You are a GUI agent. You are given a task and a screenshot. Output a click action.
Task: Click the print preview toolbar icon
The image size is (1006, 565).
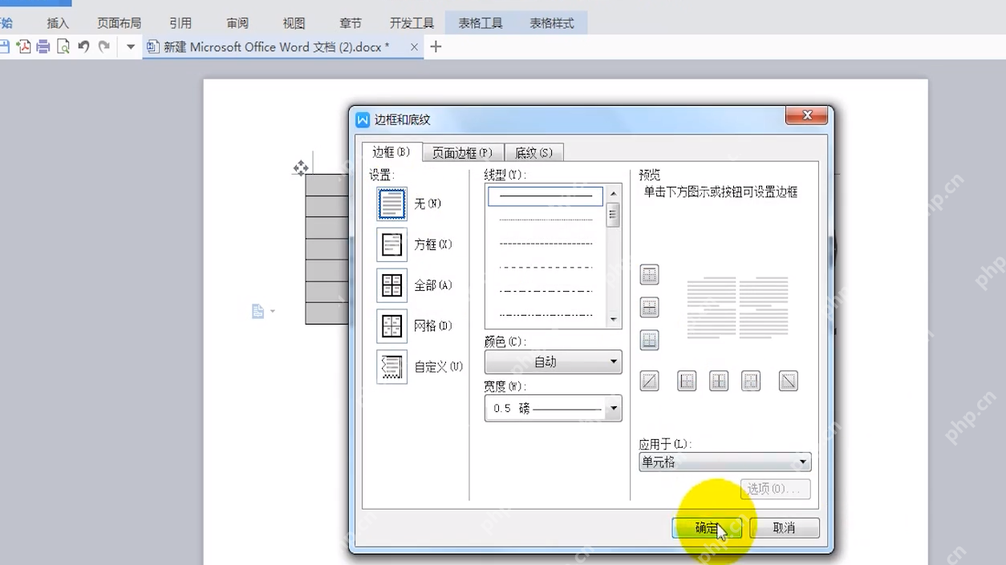tap(63, 47)
